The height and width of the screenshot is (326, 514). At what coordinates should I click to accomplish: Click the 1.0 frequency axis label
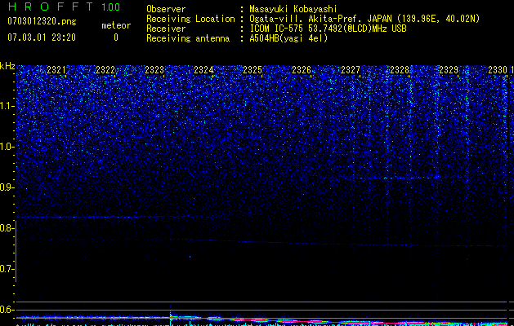[x=7, y=147]
